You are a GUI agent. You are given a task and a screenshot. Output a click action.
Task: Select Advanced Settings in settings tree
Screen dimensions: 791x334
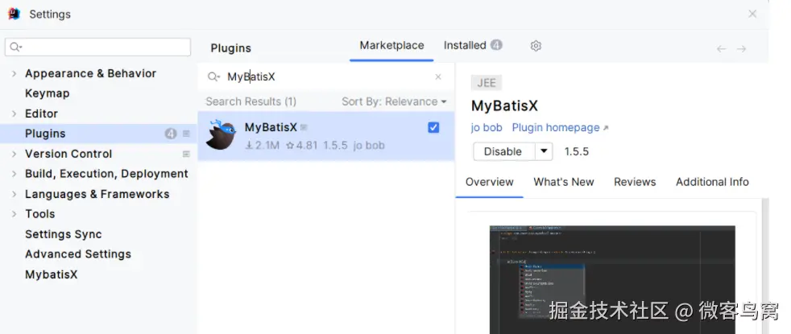click(x=78, y=254)
